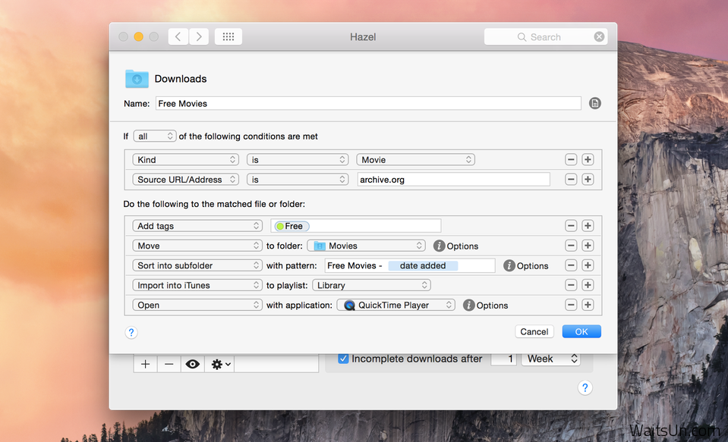Open the 'Library' playlist dropdown

tap(371, 285)
